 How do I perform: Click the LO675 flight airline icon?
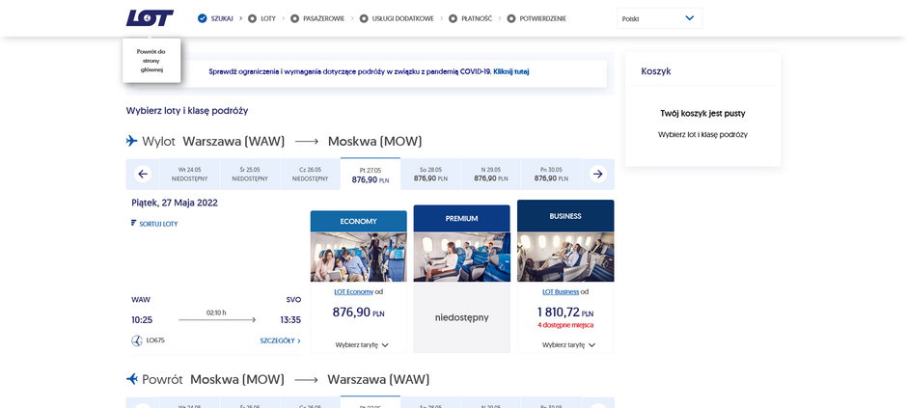tap(136, 340)
